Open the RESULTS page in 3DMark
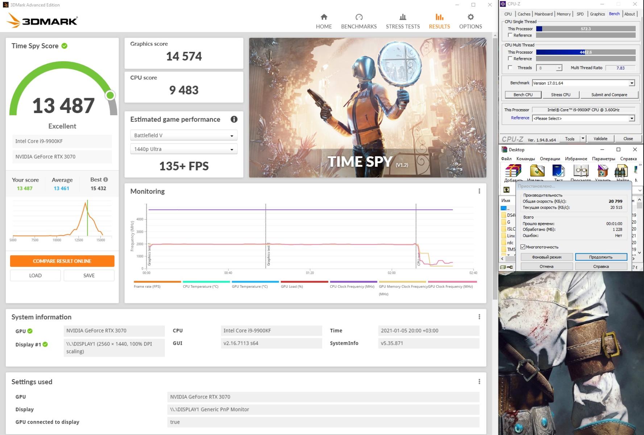 [x=439, y=21]
